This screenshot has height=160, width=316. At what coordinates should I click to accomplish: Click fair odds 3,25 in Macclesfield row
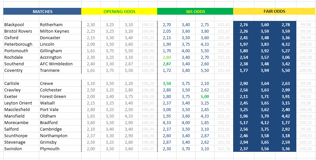click(244, 109)
